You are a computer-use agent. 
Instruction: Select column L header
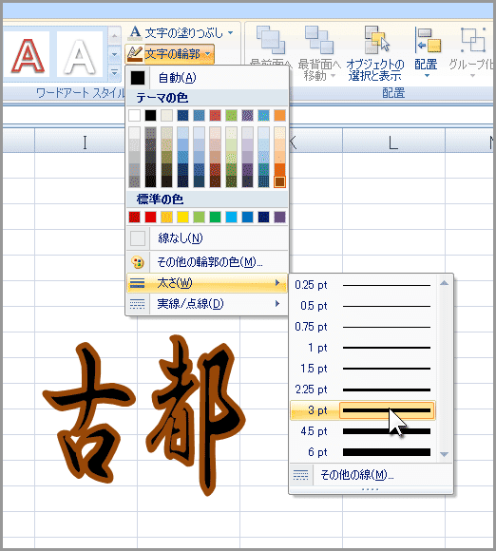click(393, 140)
